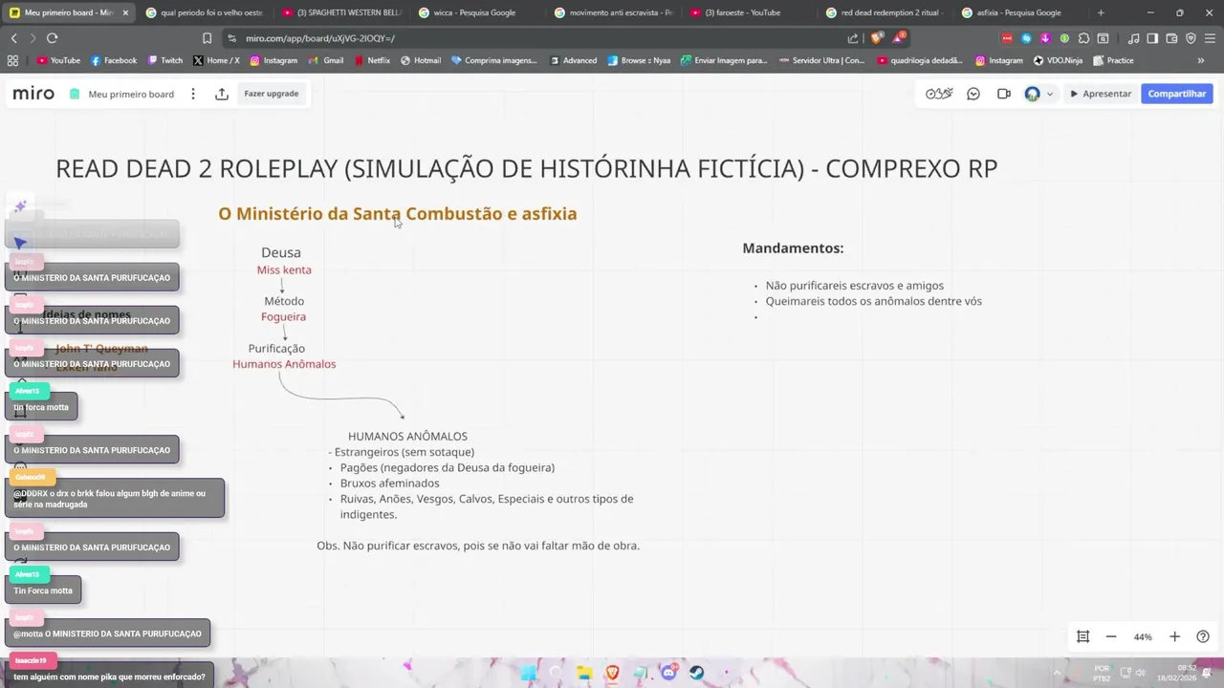Open the Miro help question mark
The image size is (1224, 688).
point(1203,636)
